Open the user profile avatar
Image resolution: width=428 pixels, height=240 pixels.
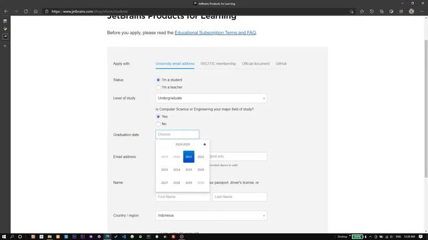[x=411, y=11]
